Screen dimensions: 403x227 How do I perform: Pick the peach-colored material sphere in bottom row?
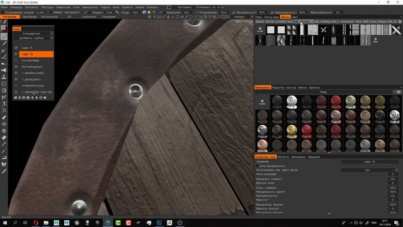262,146
